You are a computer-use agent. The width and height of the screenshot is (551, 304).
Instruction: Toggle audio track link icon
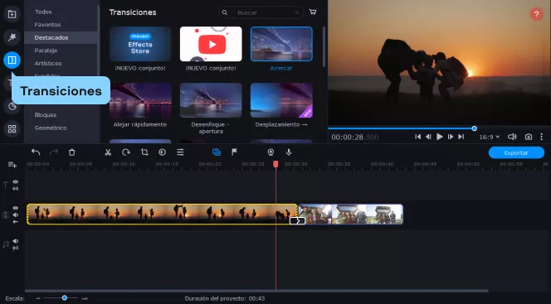(16, 249)
